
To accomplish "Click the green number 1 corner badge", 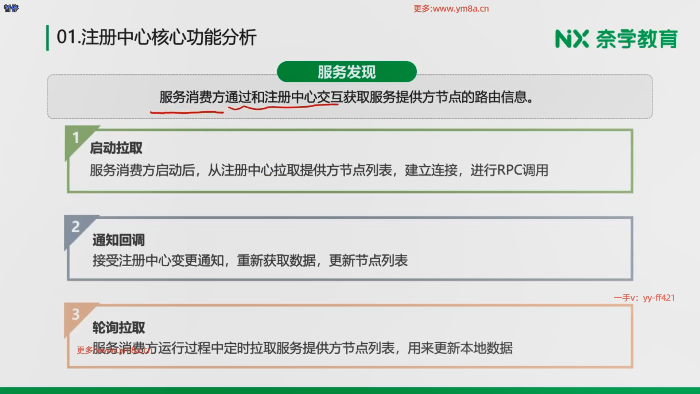I will coord(76,138).
